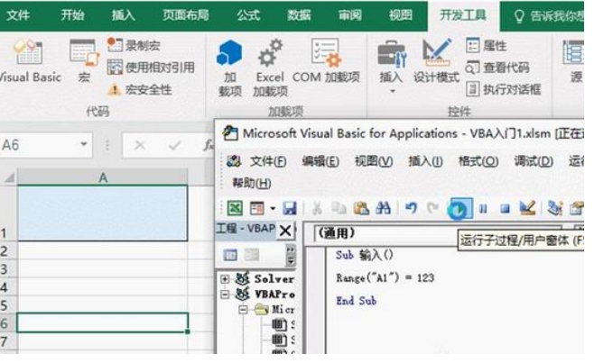Click the Undo arrow in VBA toolbar
Image resolution: width=594 pixels, height=363 pixels.
click(x=411, y=208)
